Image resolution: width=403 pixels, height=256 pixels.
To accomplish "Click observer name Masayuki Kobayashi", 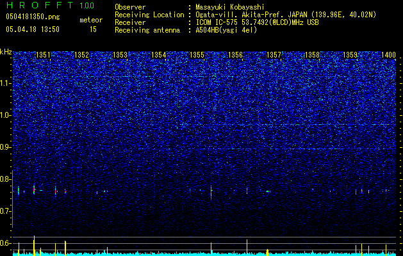I will [229, 7].
